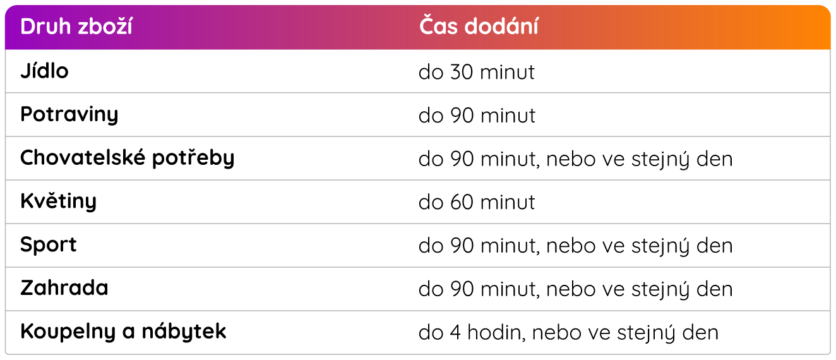The width and height of the screenshot is (836, 360).
Task: Select the 'Zahrada' row label
Action: 64,288
